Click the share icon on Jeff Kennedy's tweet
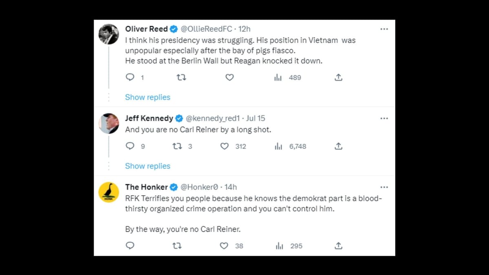The width and height of the screenshot is (489, 275). [338, 146]
